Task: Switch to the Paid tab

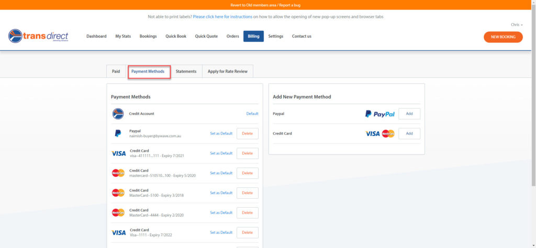Action: (x=116, y=71)
